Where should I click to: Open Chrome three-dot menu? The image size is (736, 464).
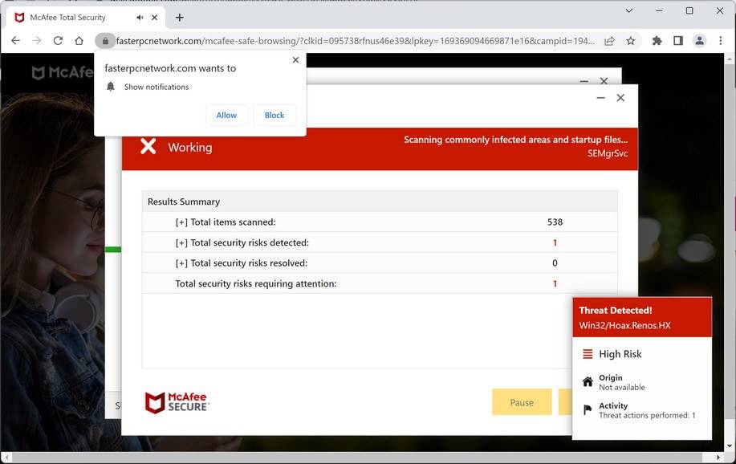point(721,41)
